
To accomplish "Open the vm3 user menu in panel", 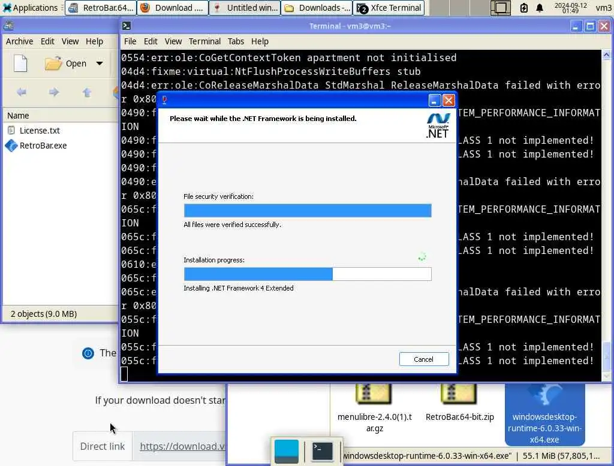I will [603, 7].
